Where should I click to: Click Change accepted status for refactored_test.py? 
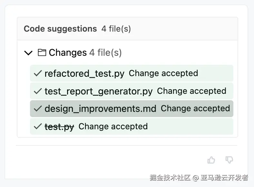click(163, 73)
